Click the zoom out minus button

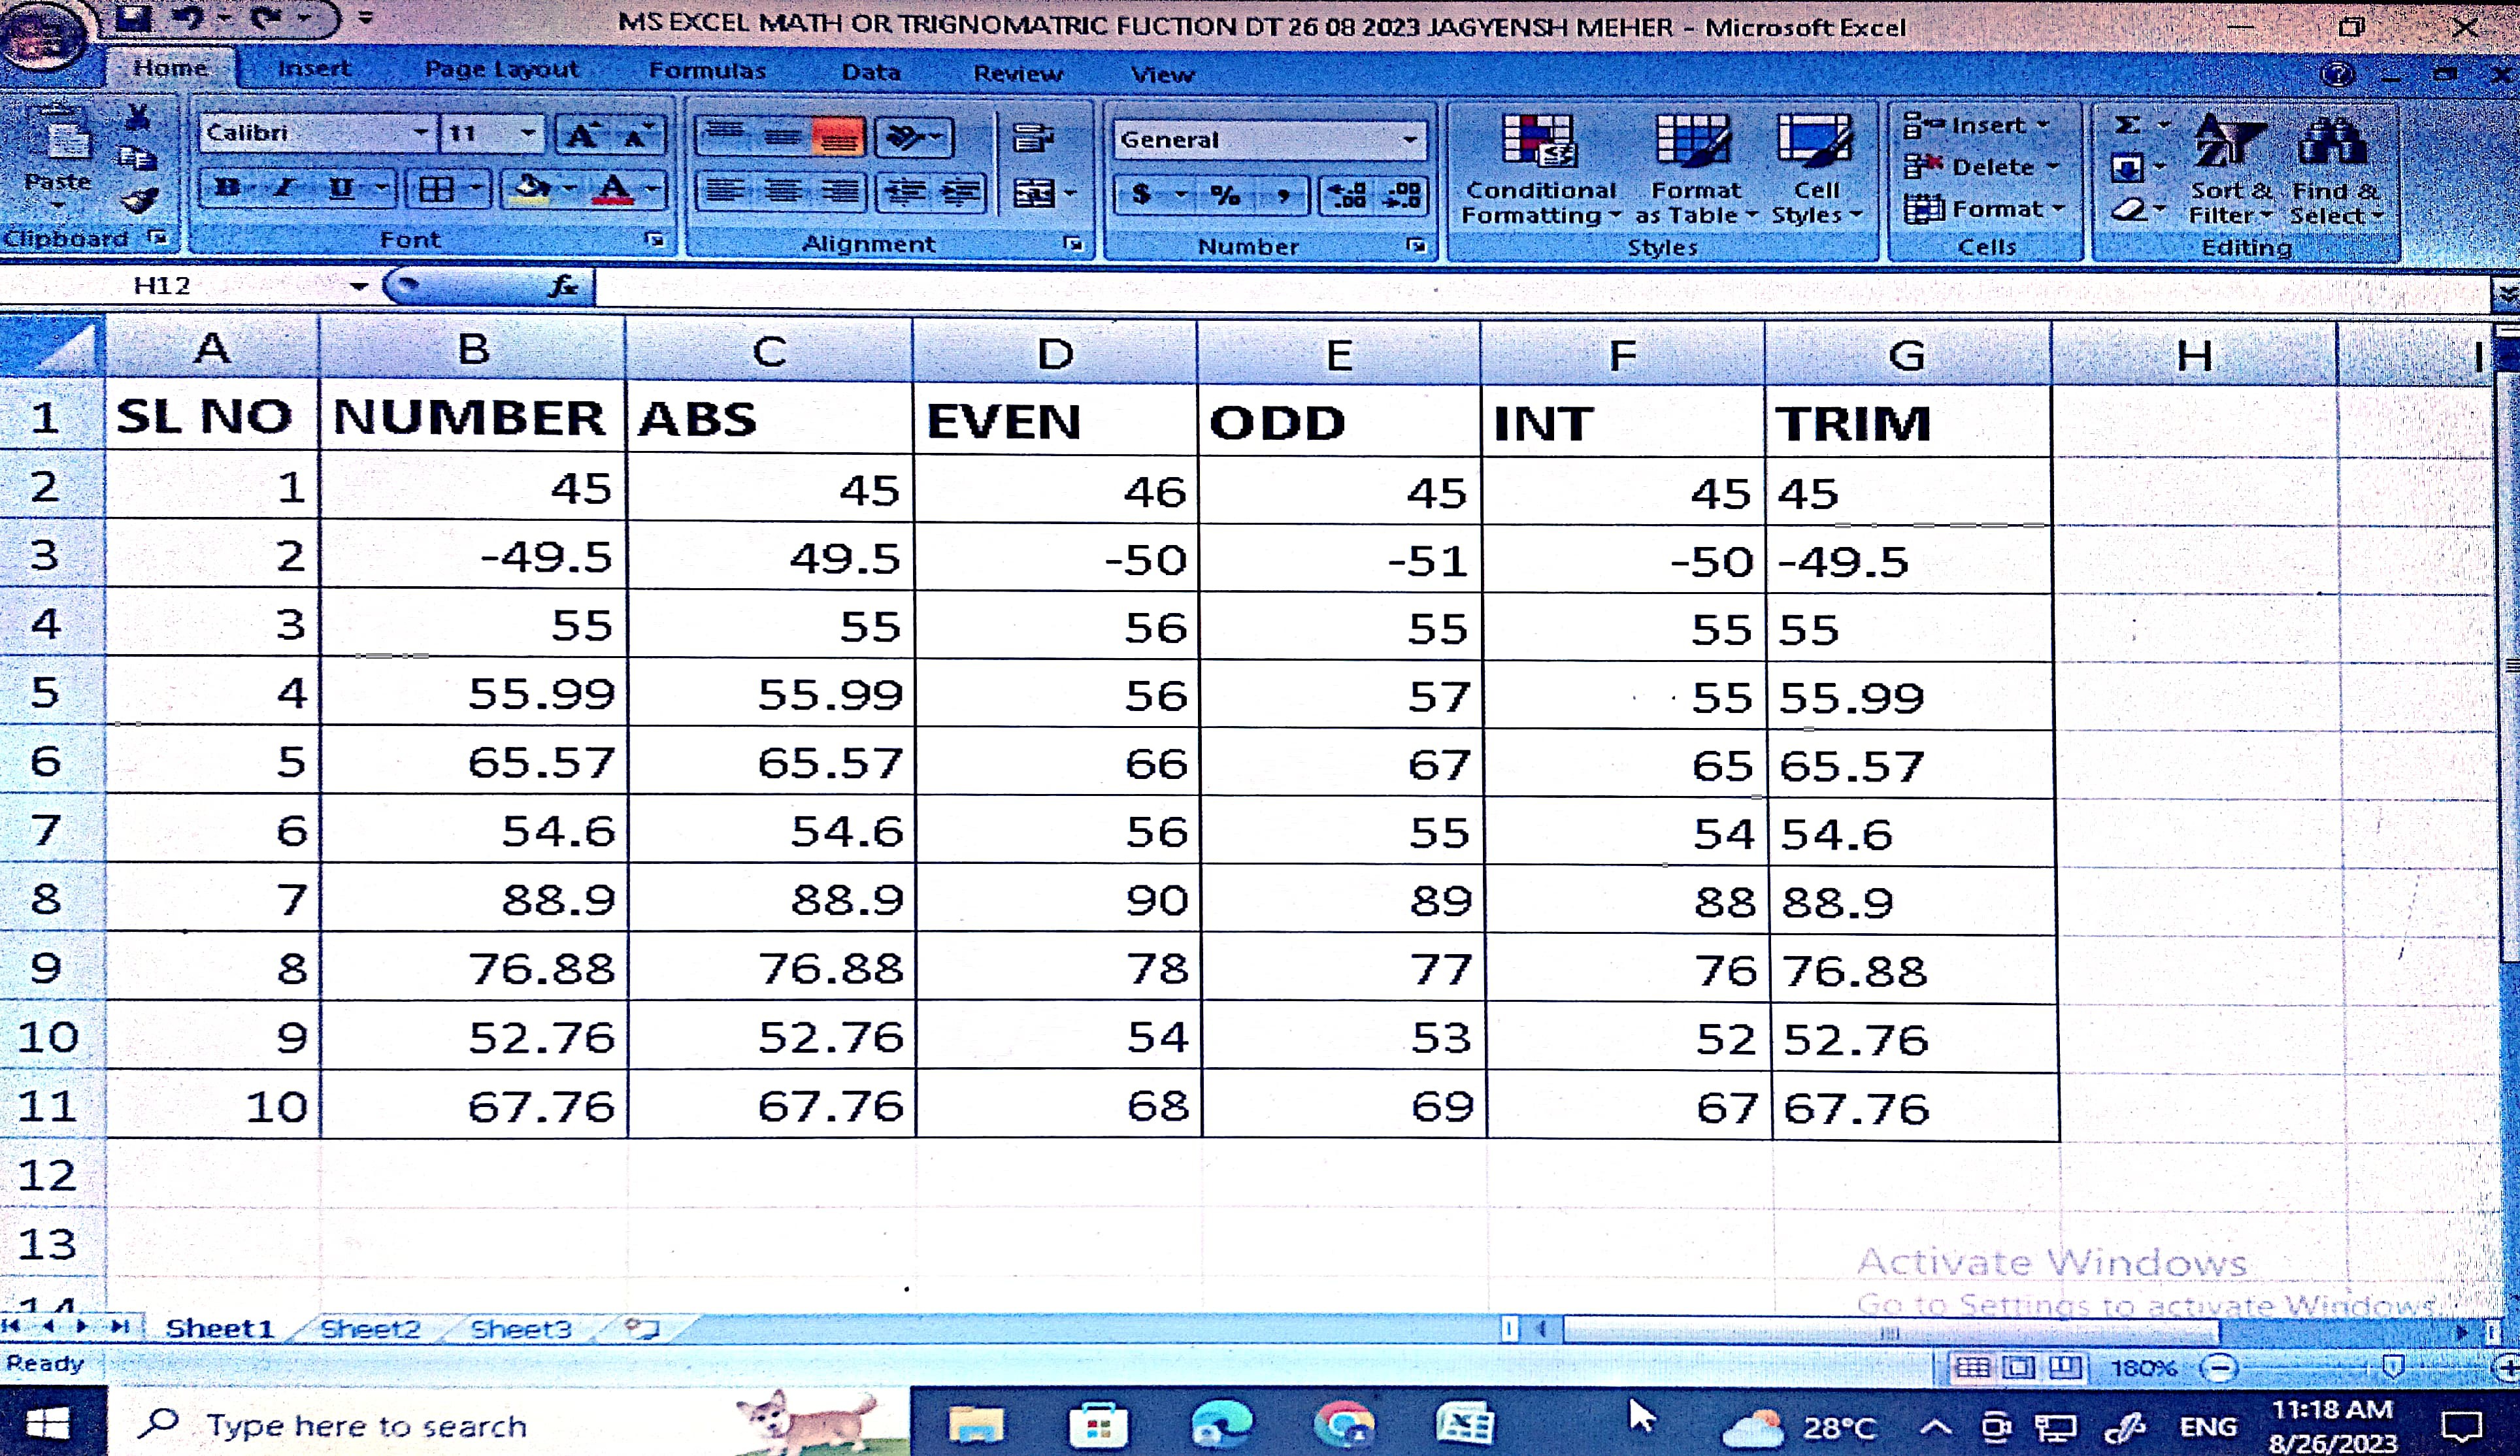[2220, 1367]
